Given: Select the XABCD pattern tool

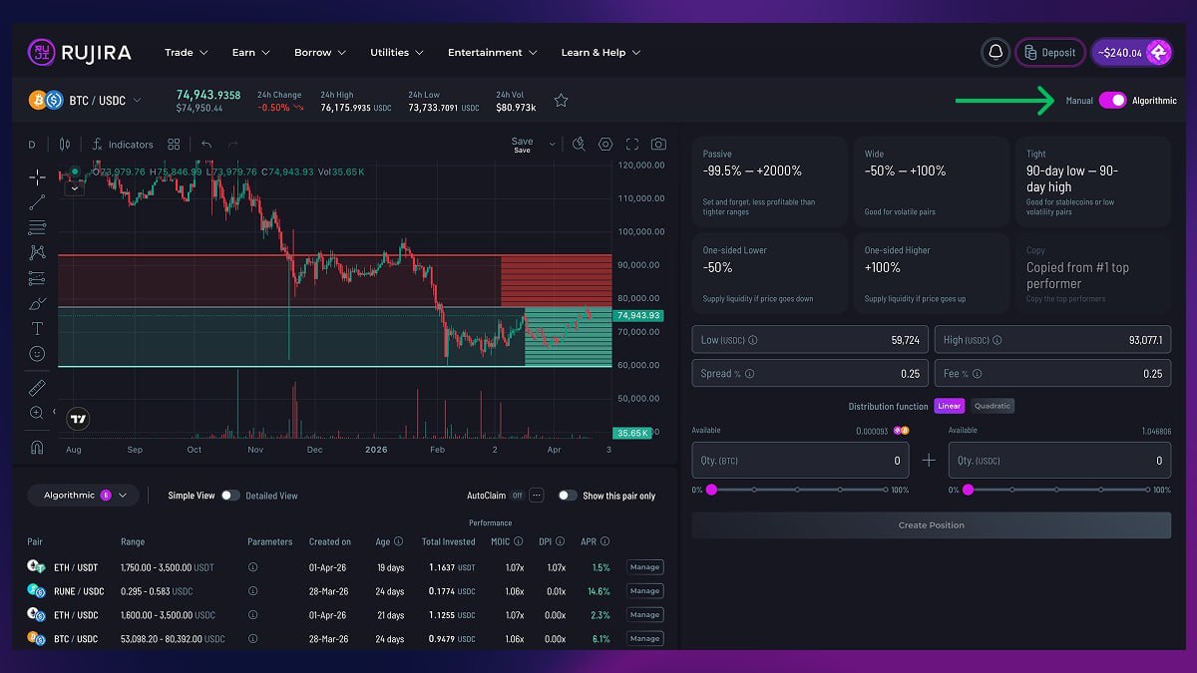Looking at the screenshot, I should click(x=37, y=252).
